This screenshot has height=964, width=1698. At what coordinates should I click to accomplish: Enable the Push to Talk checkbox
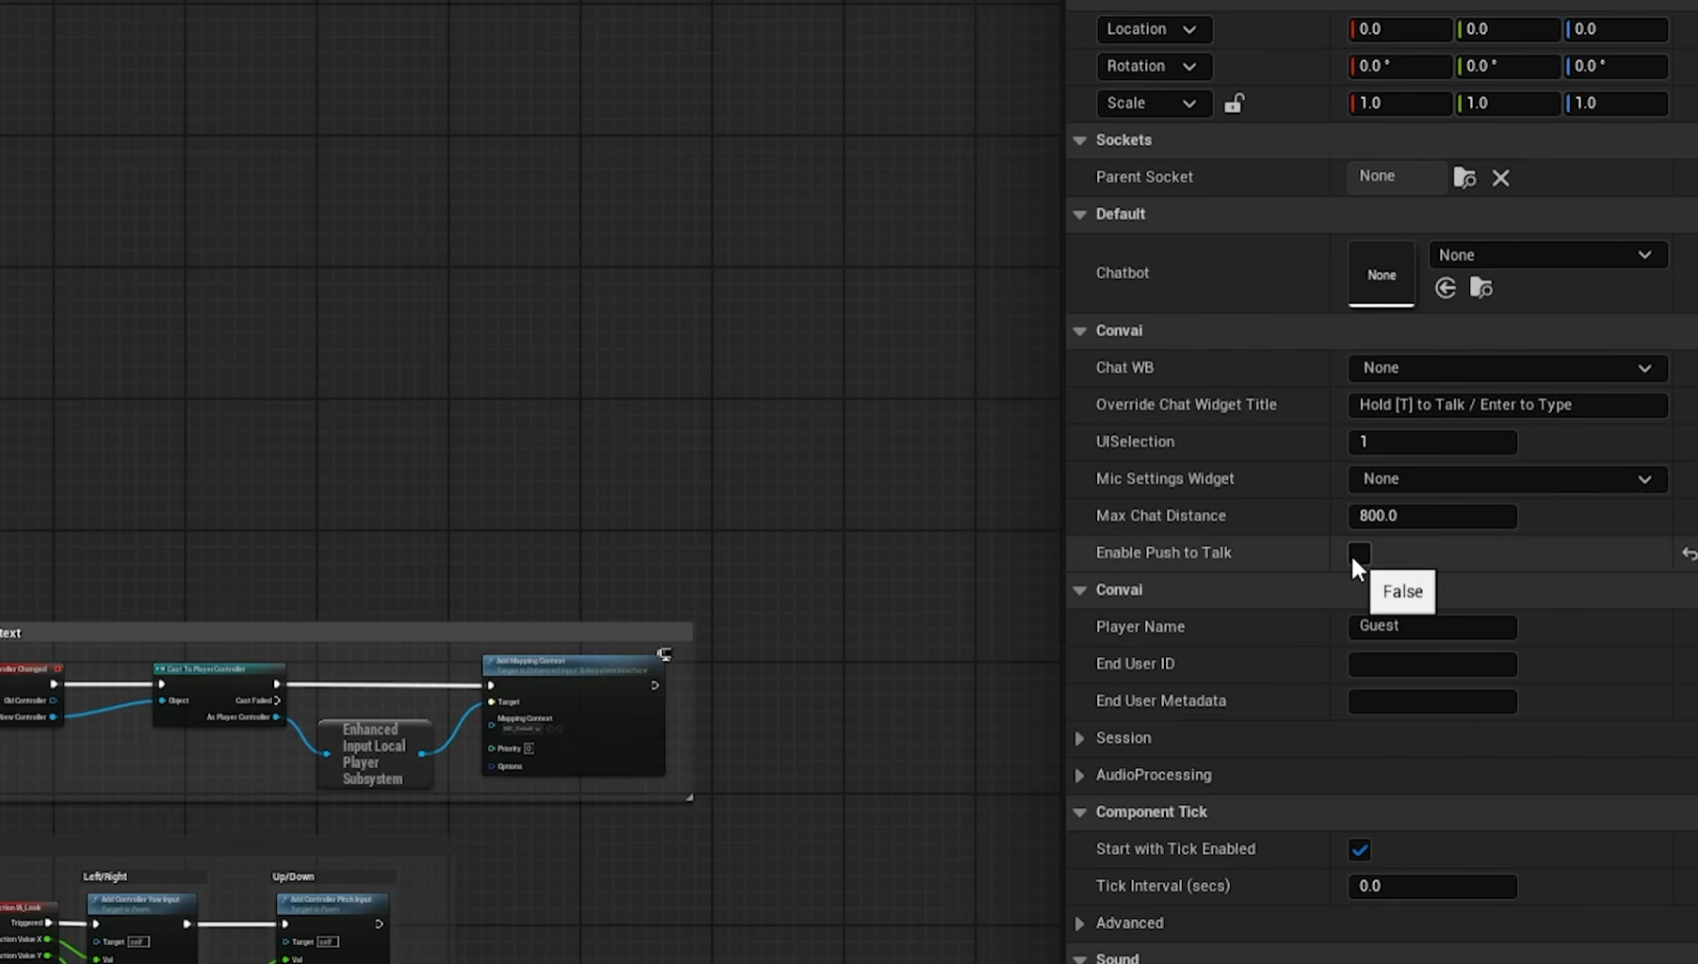tap(1359, 553)
